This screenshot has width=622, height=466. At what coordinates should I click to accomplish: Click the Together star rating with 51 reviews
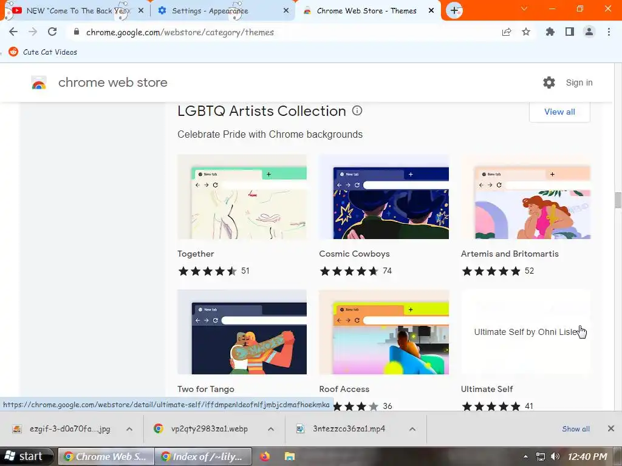213,271
